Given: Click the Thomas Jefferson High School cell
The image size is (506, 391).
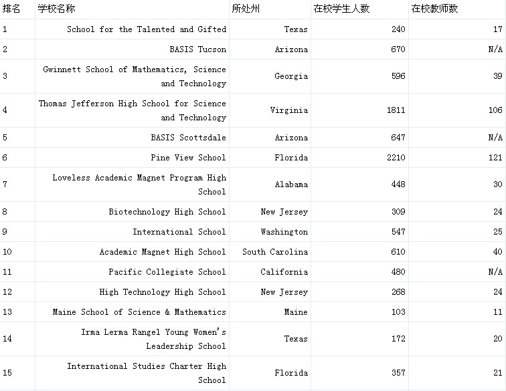Looking at the screenshot, I should tap(133, 110).
